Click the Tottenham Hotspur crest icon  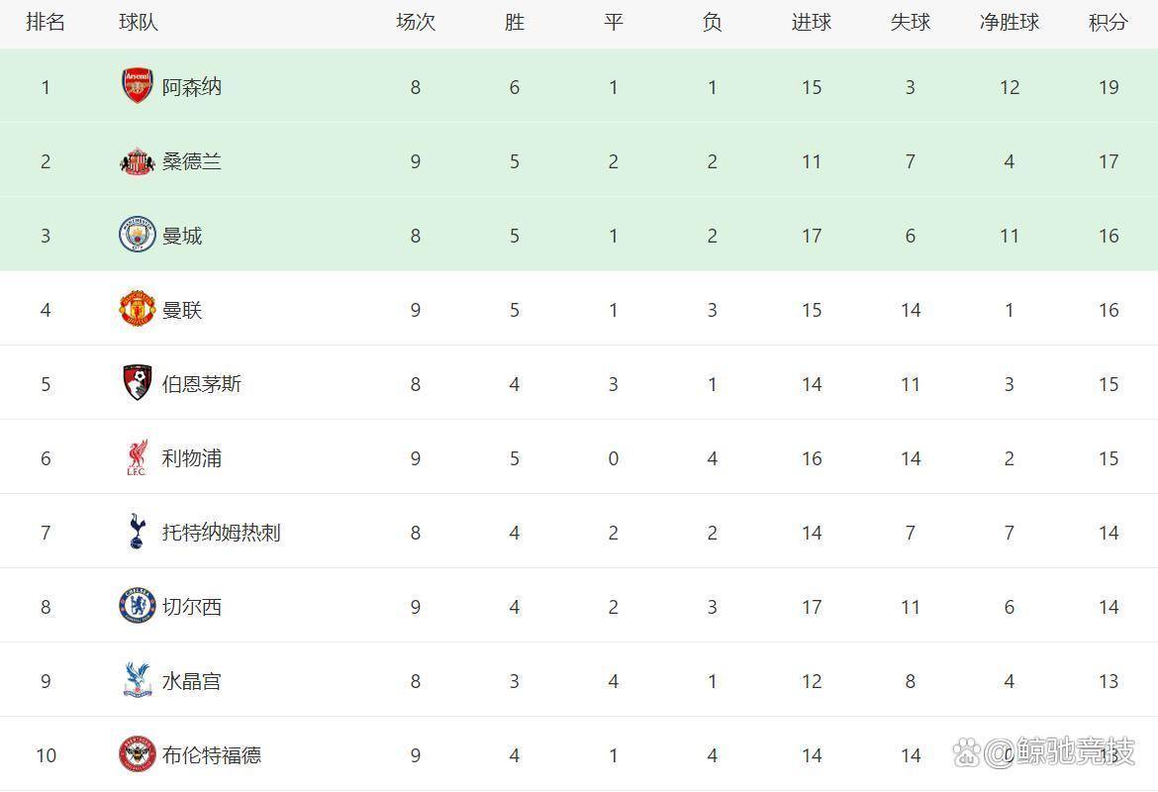point(137,532)
